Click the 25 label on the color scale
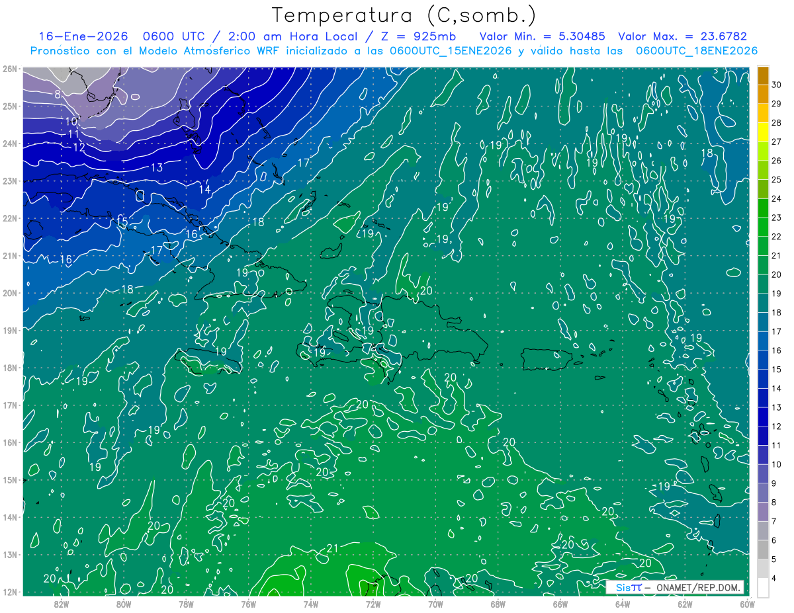The width and height of the screenshot is (794, 613). (x=777, y=180)
